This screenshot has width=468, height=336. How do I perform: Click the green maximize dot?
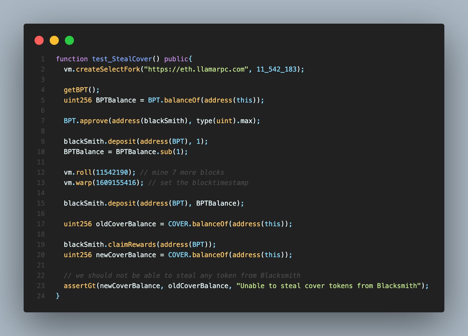click(x=69, y=40)
